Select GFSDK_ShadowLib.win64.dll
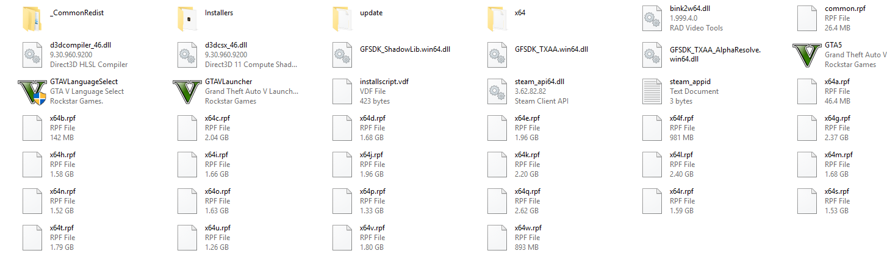Viewport: 887px width, 259px height. click(x=392, y=55)
